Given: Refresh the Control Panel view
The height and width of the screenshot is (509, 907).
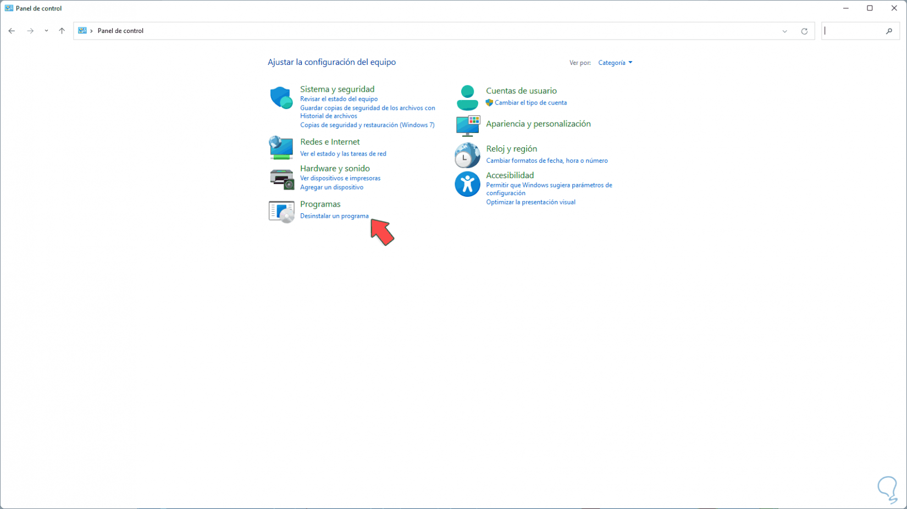Looking at the screenshot, I should [804, 31].
